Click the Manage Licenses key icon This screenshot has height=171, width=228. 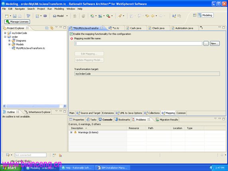(x=8, y=22)
